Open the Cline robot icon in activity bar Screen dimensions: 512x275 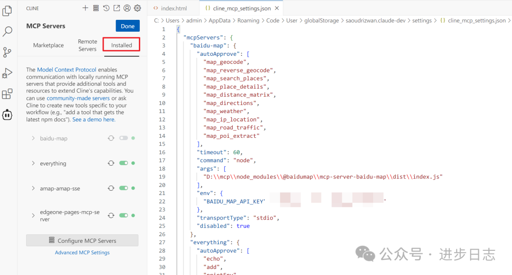pos(7,115)
